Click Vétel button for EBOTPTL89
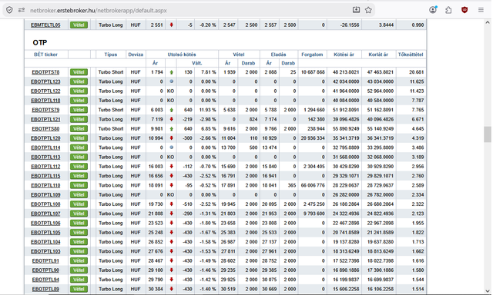 (79, 289)
